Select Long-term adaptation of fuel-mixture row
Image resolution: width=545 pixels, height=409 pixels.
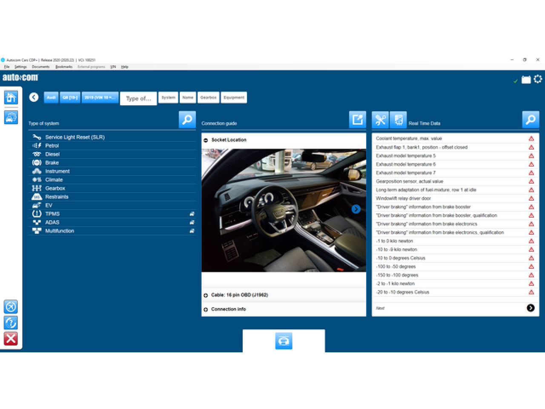[455, 190]
